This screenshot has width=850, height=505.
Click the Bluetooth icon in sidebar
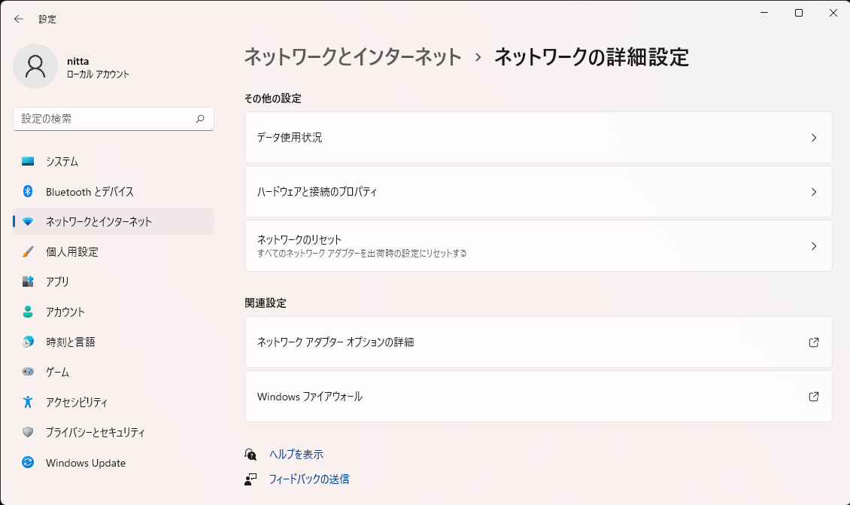pos(28,191)
